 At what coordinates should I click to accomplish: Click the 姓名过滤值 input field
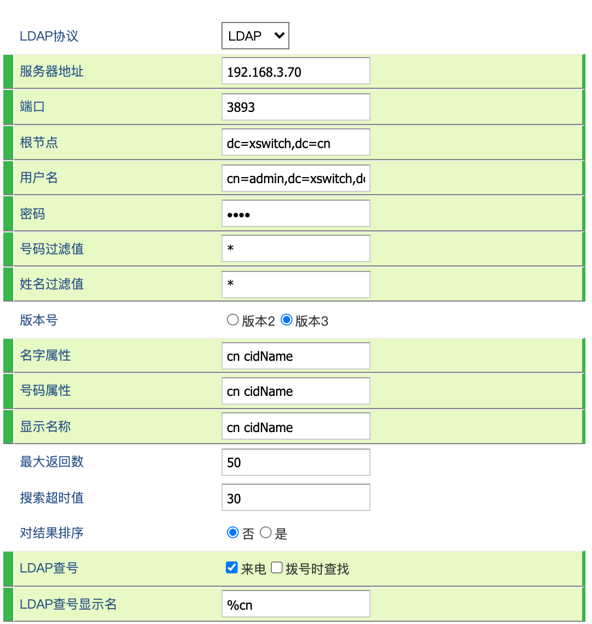click(x=295, y=284)
